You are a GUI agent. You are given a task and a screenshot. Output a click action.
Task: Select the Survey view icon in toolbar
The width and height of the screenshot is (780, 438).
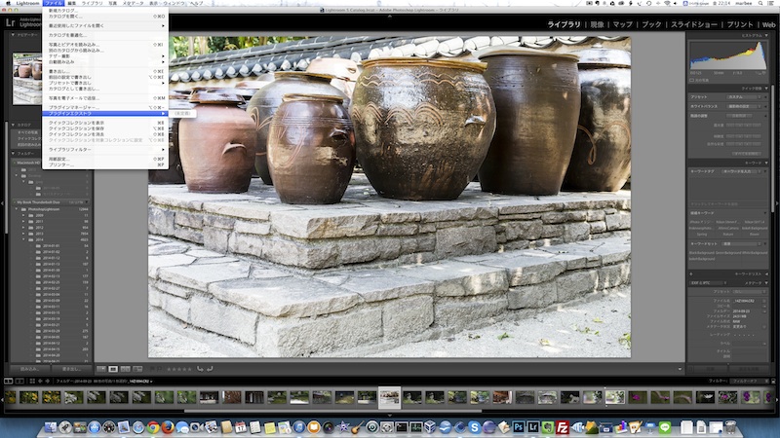[x=137, y=369]
